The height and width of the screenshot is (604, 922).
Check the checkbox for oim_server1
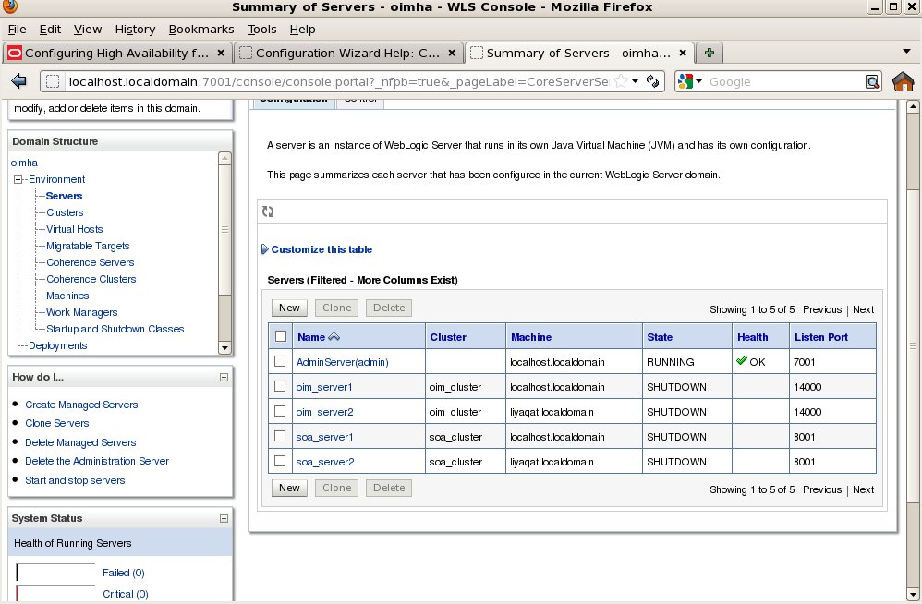coord(281,386)
